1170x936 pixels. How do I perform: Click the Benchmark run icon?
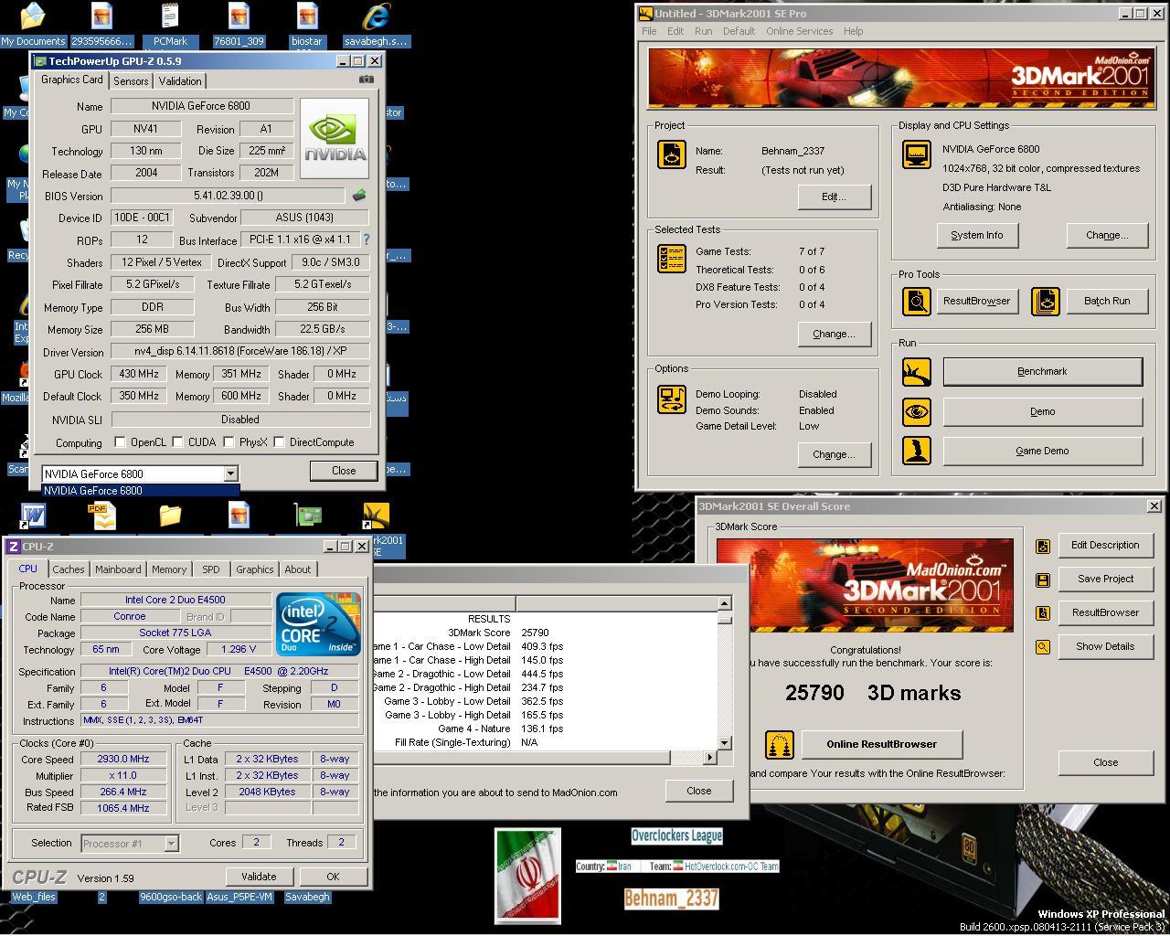point(916,372)
